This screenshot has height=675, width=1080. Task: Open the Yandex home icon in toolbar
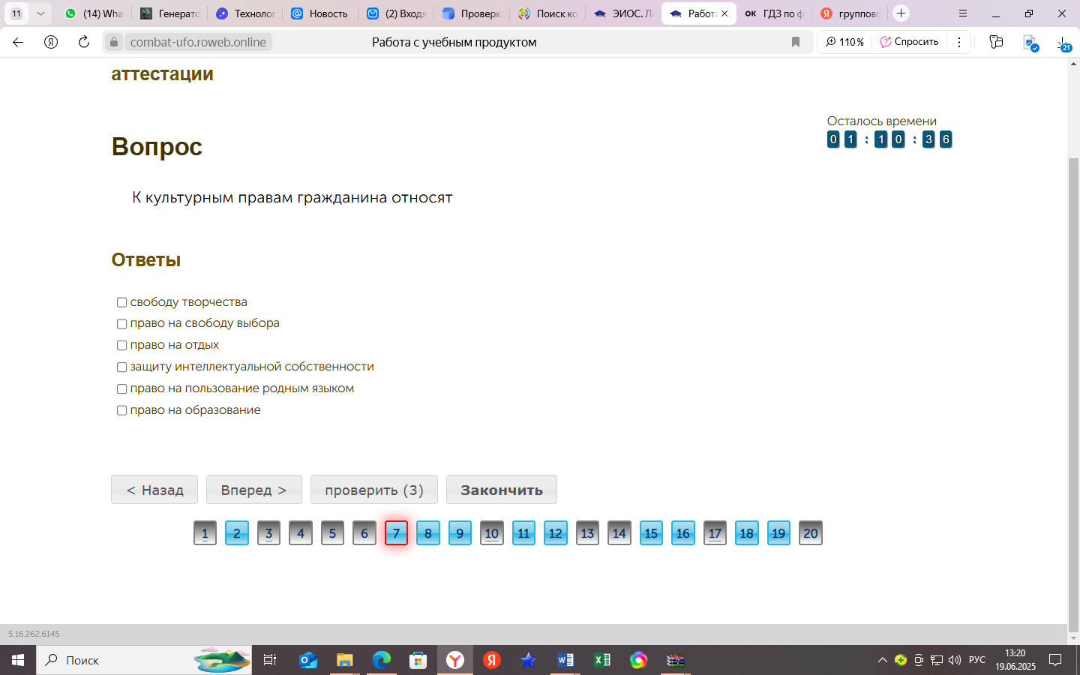[x=51, y=42]
